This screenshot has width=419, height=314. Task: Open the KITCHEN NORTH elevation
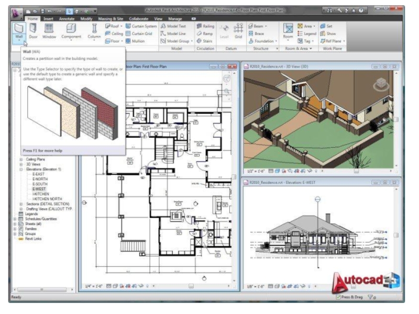[x=47, y=199]
